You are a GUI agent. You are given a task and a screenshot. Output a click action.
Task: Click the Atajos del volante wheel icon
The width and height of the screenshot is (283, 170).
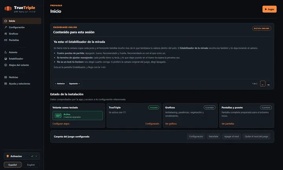coord(6,65)
